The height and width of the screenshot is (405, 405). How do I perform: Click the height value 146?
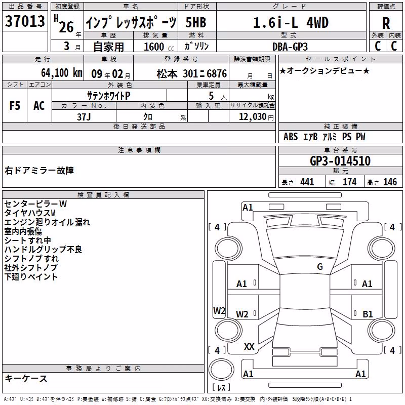[x=390, y=182]
